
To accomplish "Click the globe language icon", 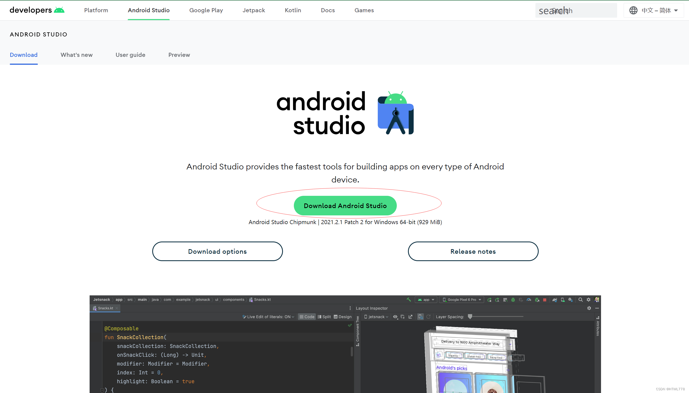I will coord(633,10).
